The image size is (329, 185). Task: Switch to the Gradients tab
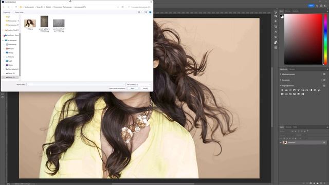pos(295,11)
